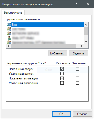Click the horizontal scroll left arrow
The height and width of the screenshot is (119, 94).
tap(8, 46)
